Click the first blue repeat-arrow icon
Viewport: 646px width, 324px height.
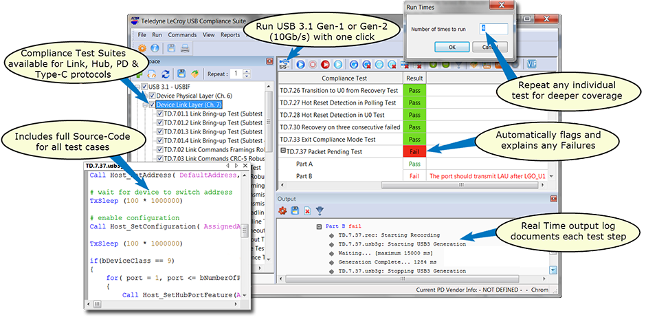pos(354,64)
